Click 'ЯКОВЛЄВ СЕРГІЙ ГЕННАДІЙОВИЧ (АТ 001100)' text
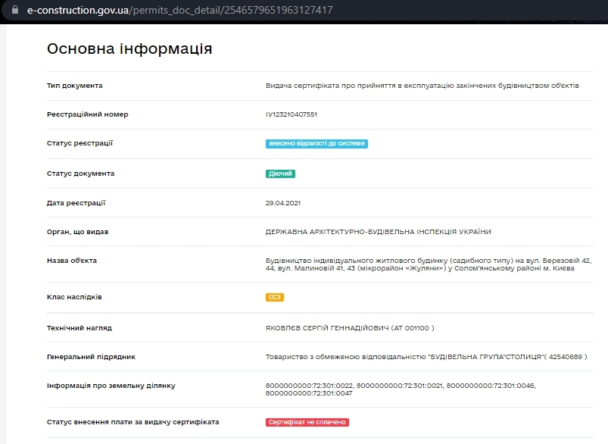608x444 pixels. tap(350, 328)
